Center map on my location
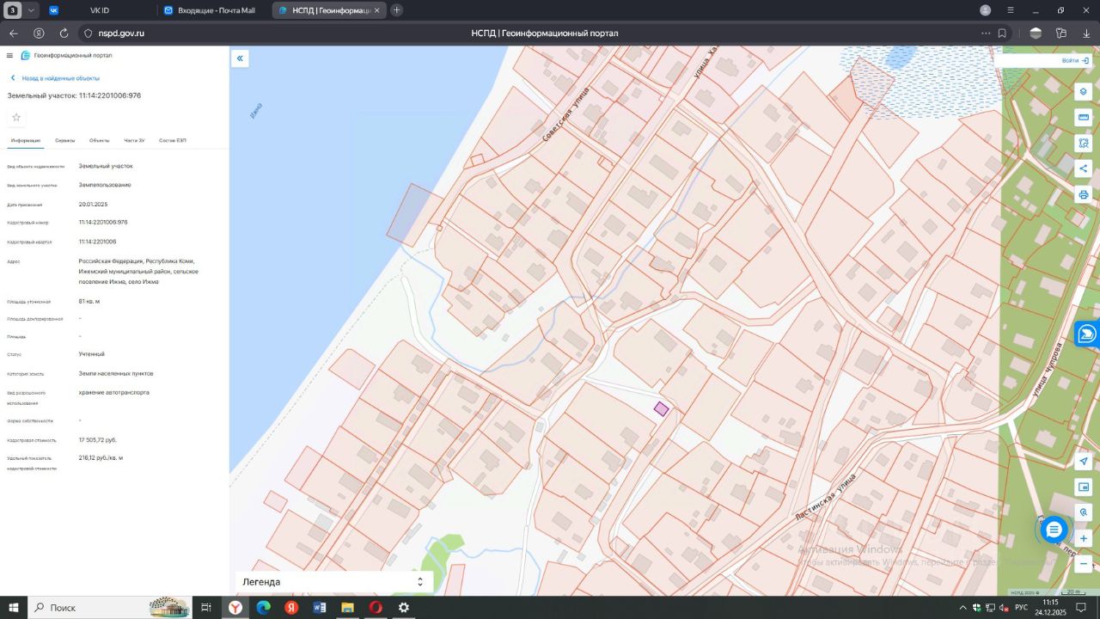 tap(1083, 462)
